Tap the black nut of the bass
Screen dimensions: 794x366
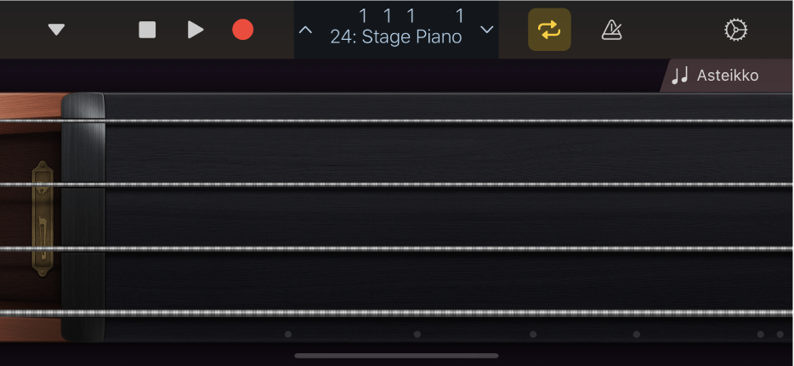click(x=83, y=217)
